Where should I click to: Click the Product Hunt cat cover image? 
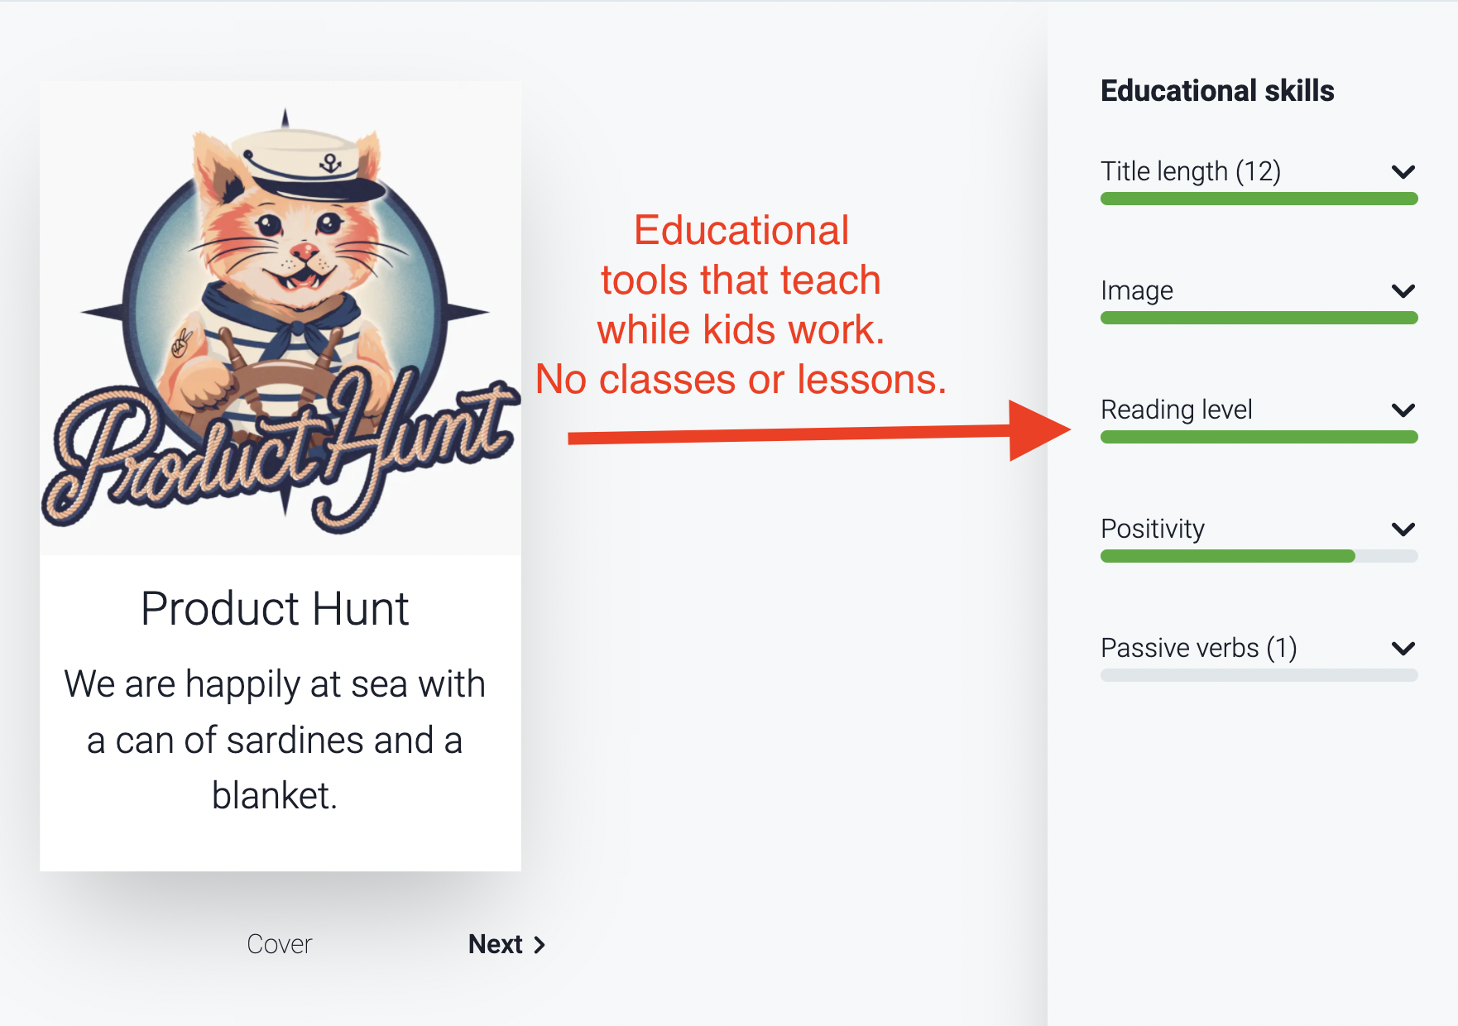tap(281, 319)
